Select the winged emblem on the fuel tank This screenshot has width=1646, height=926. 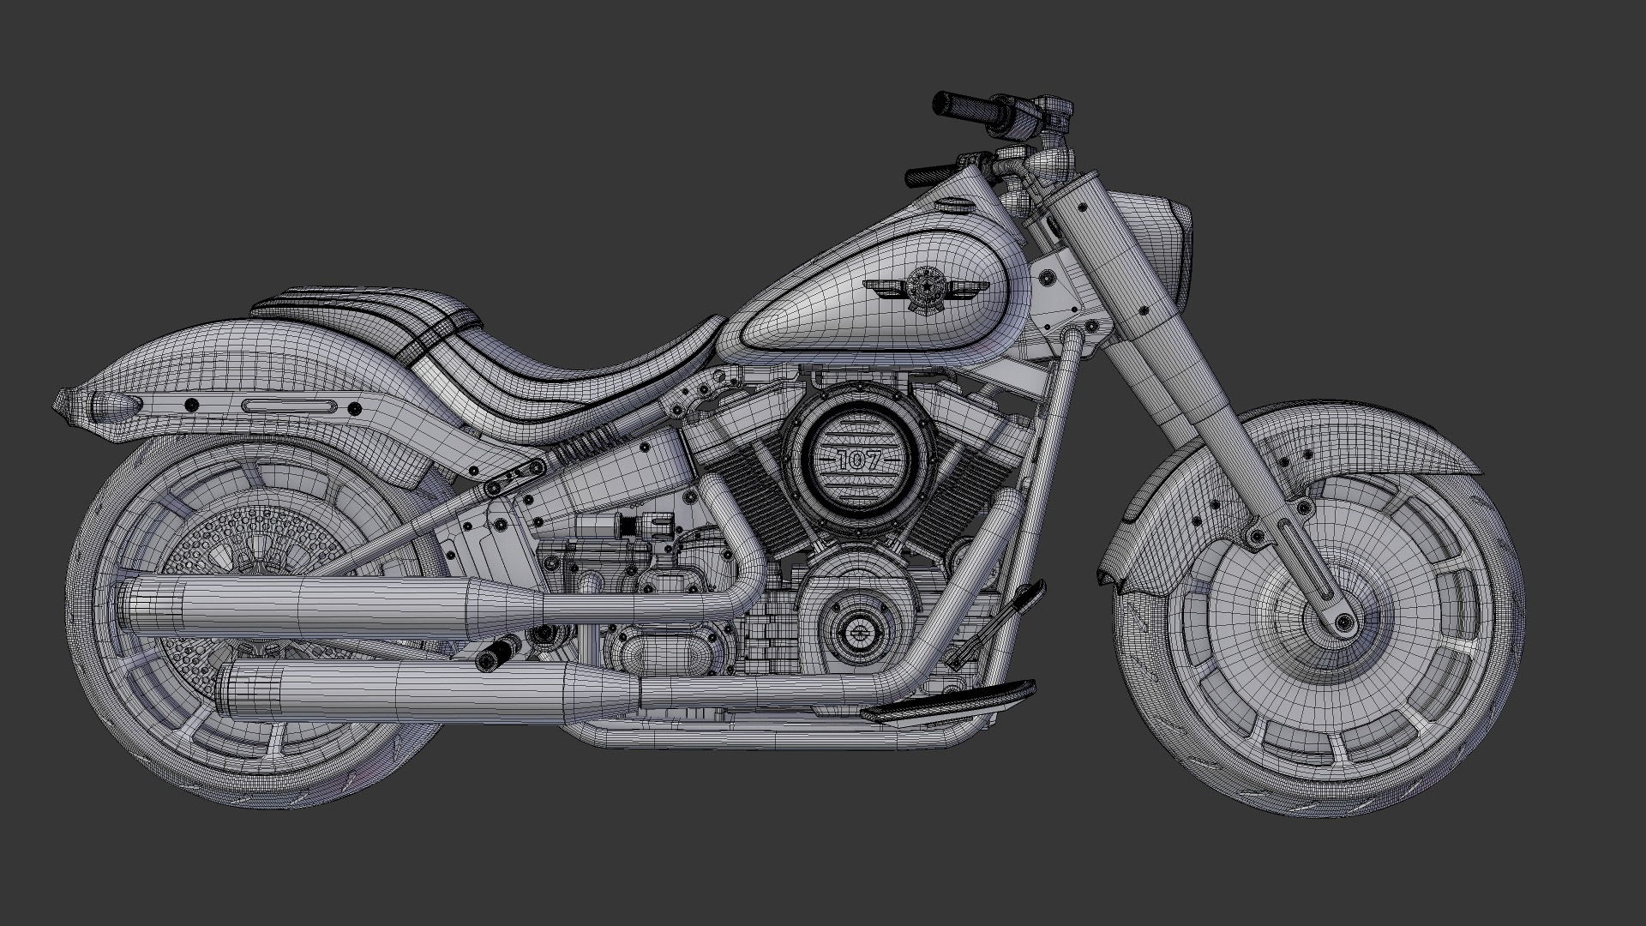(x=926, y=289)
